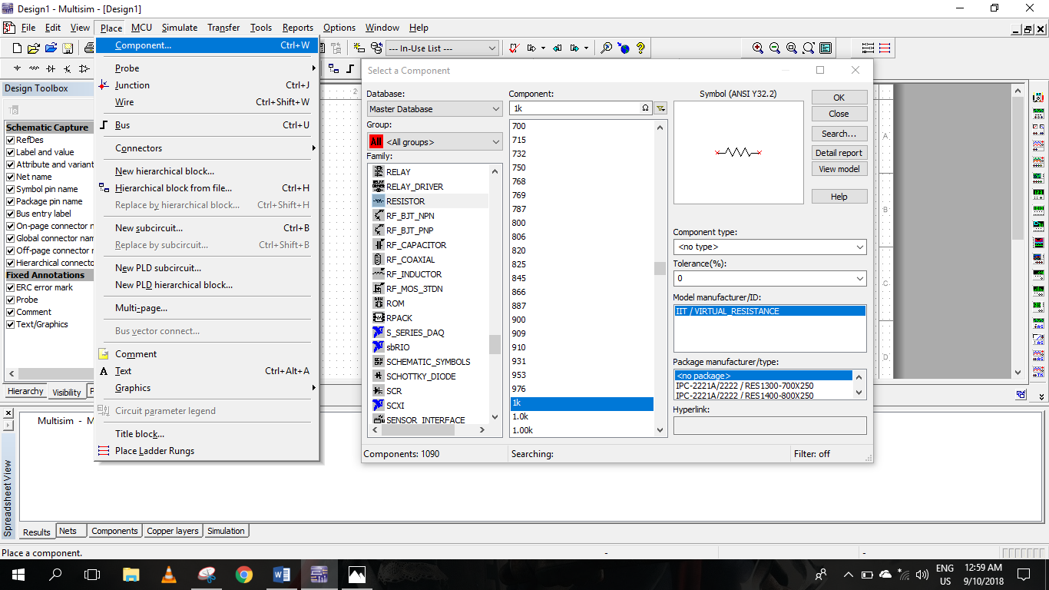1049x590 pixels.
Task: Click the Design Toolbox panel small icon
Action: [13, 110]
